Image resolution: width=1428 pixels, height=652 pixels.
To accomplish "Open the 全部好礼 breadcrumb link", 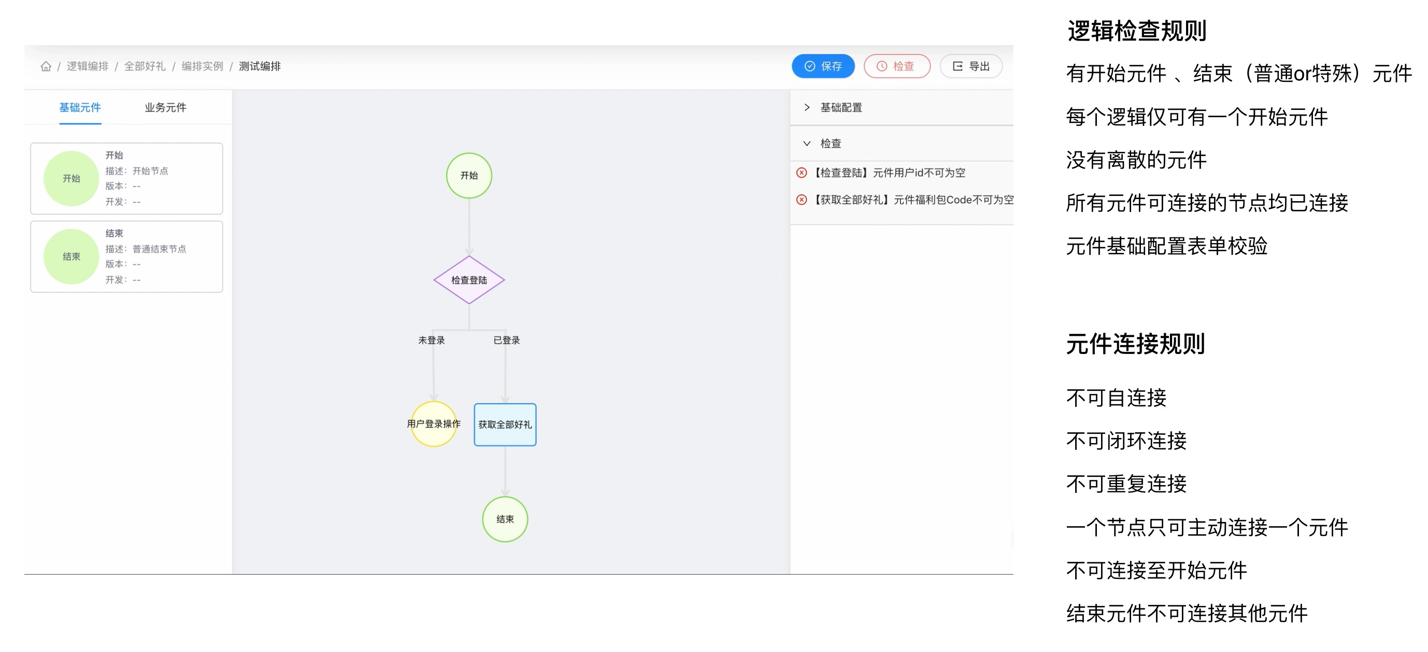I will [145, 66].
